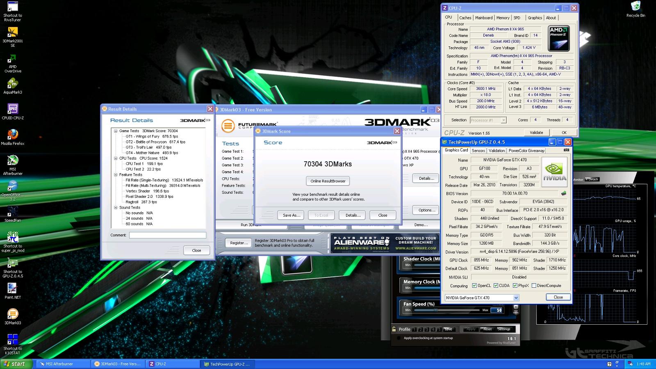Switch to the Mainboard tab in CPU-Z
Image resolution: width=656 pixels, height=369 pixels.
(484, 18)
